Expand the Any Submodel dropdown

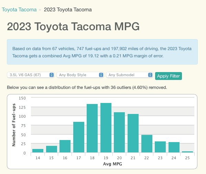pyautogui.click(x=130, y=75)
